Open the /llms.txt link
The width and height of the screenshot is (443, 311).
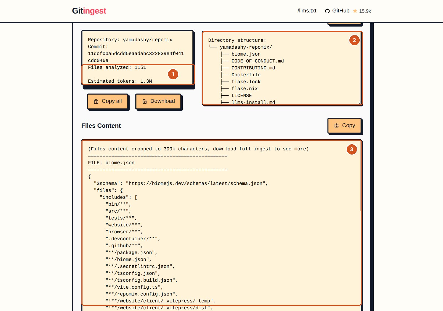click(307, 11)
